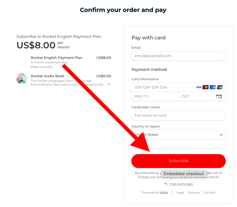237x207 pixels.
Task: Open the Free exchanges link
Action: point(181,184)
